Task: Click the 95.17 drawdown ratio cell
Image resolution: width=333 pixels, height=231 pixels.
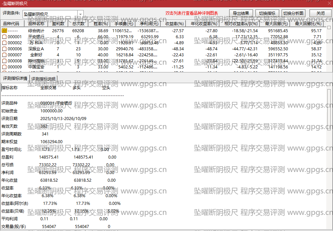Action: pyautogui.click(x=317, y=31)
